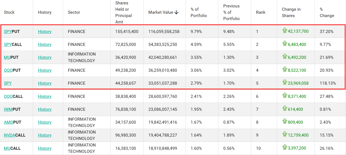Image resolution: width=346 pixels, height=155 pixels.
Task: Click green up arrow beside 23,969,058
Action: tap(285, 82)
